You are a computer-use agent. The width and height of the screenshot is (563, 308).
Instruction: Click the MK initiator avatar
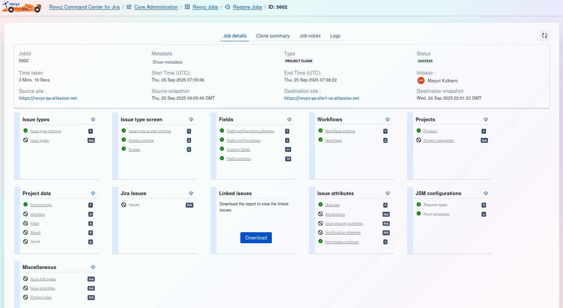tap(421, 80)
